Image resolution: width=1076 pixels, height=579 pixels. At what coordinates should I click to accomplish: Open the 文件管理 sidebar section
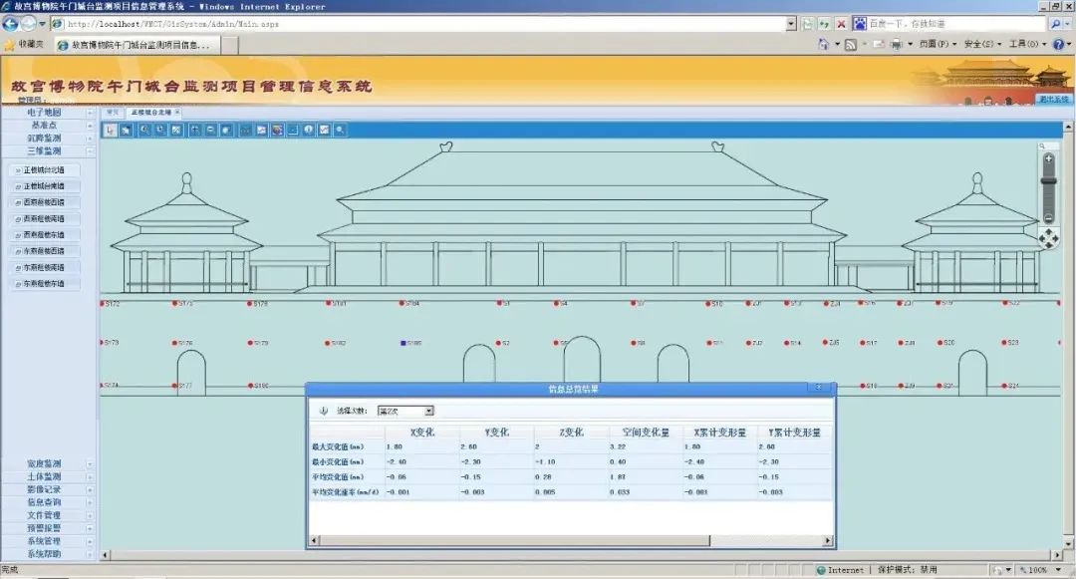pos(44,515)
